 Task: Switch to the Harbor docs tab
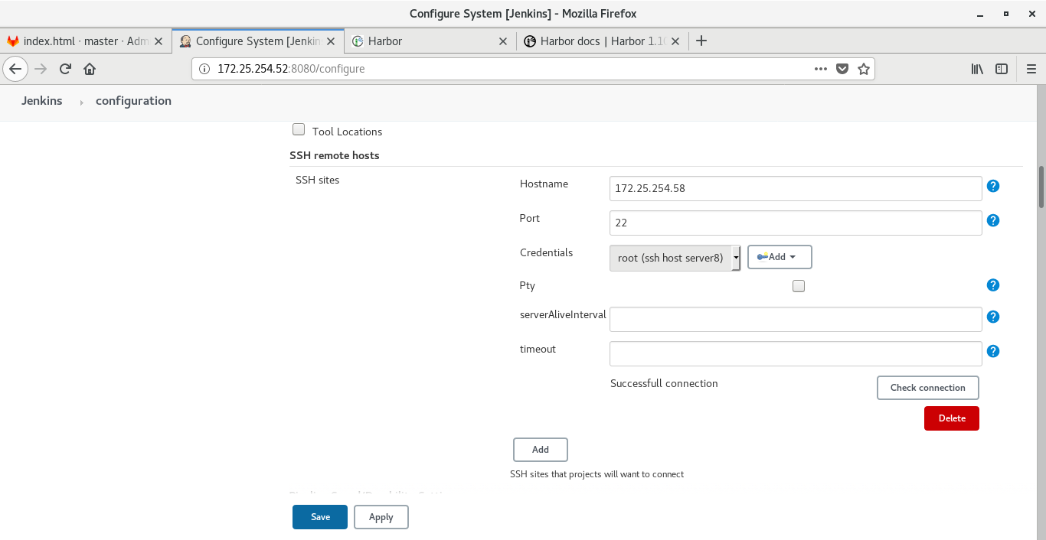click(603, 41)
